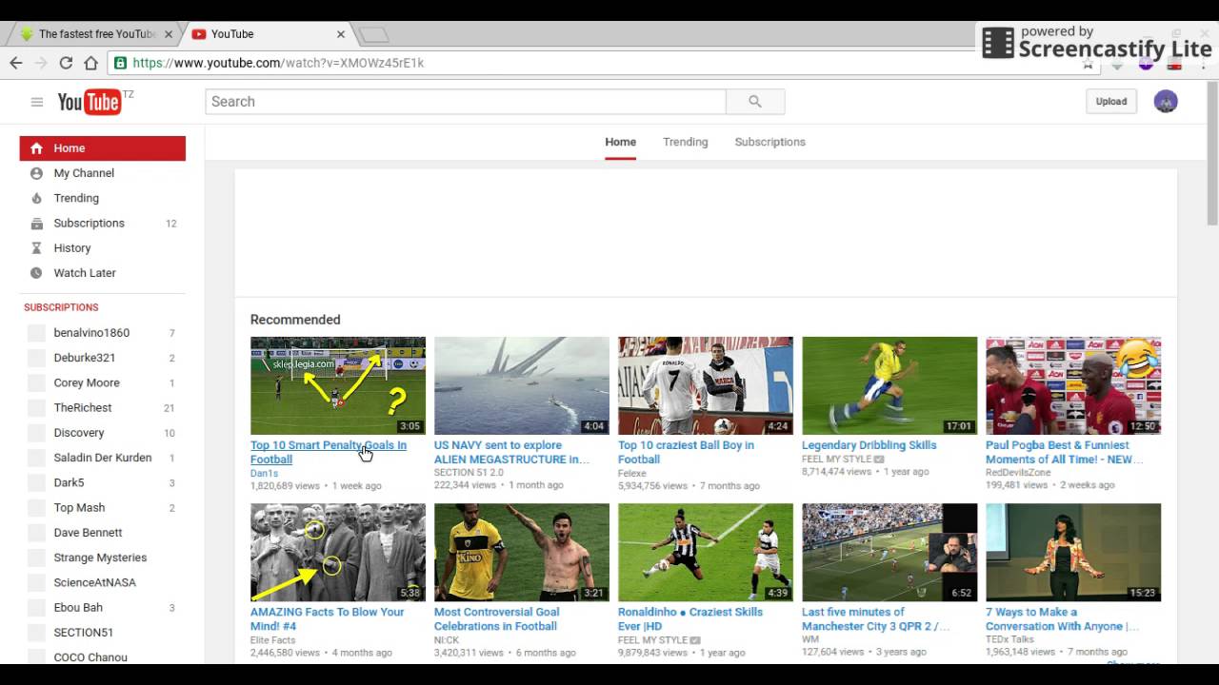Open Top 10 craziest Ball Boy title
The image size is (1219, 685).
click(686, 452)
